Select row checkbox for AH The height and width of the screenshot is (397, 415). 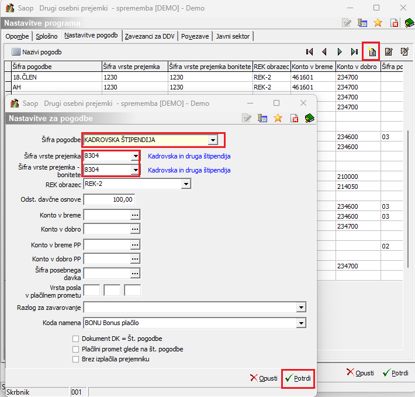8,87
